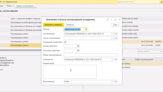Select row Регистрация на сайте globus aero

tap(26, 22)
